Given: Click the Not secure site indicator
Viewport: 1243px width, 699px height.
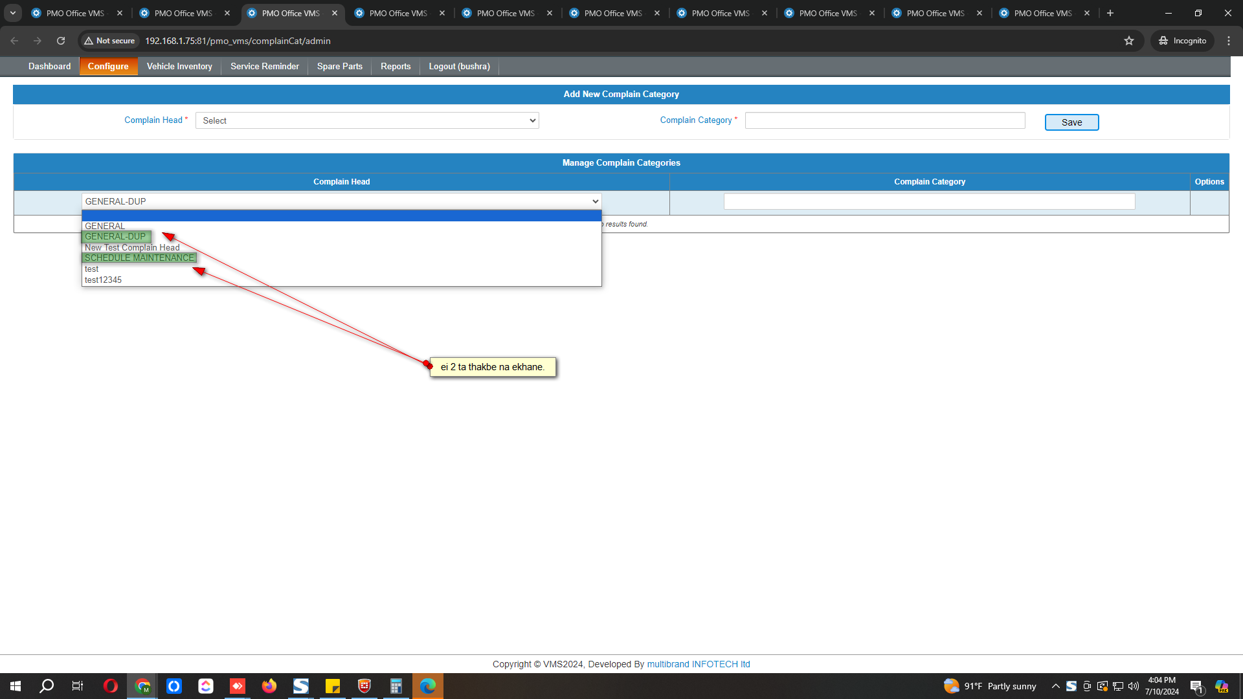Looking at the screenshot, I should click(109, 41).
